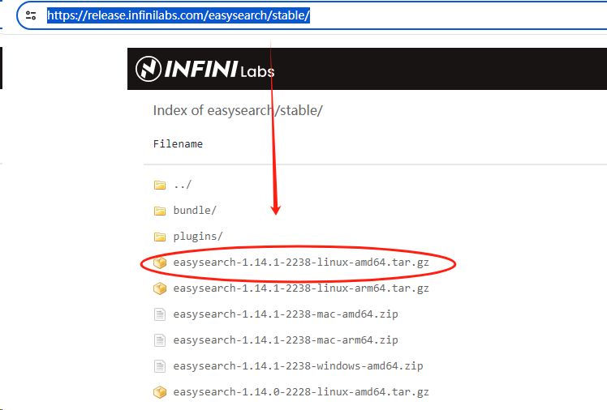Click the folder icon beside plugins/
Screen dimensions: 607x410
(160, 237)
